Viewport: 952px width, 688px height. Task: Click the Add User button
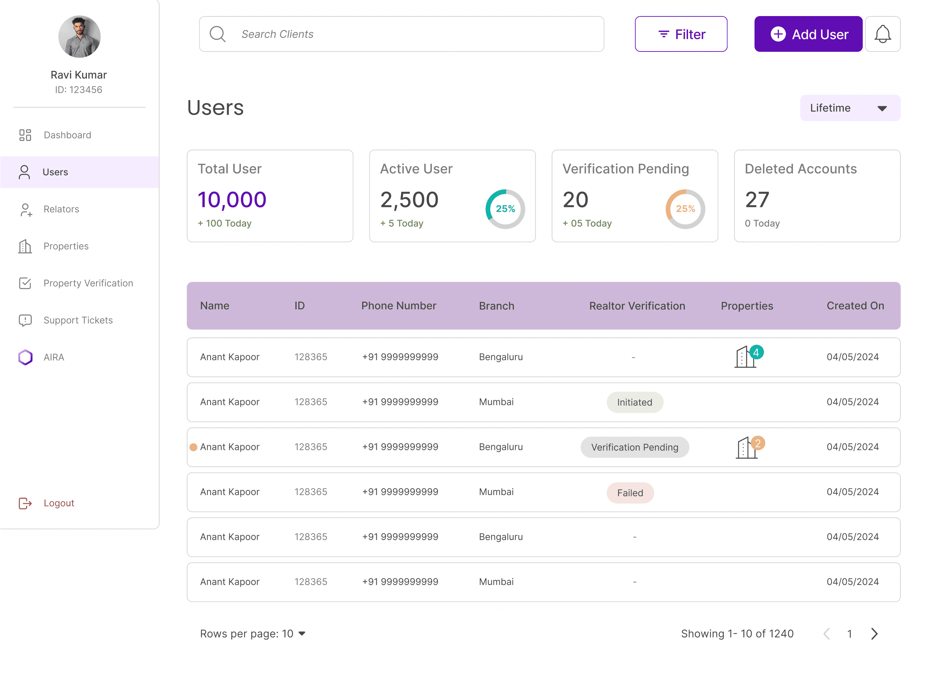[x=808, y=34]
